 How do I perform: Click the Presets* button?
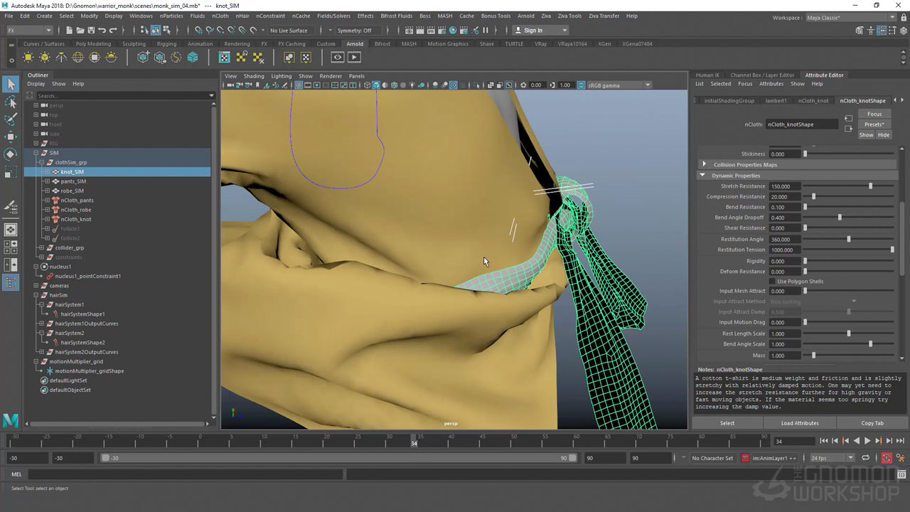874,124
